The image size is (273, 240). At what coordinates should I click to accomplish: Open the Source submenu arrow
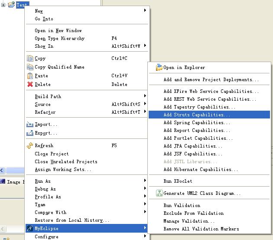pyautogui.click(x=145, y=104)
